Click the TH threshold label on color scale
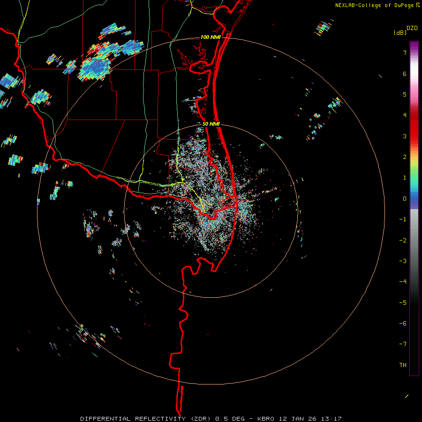This screenshot has height=422, width=422. coord(403,365)
